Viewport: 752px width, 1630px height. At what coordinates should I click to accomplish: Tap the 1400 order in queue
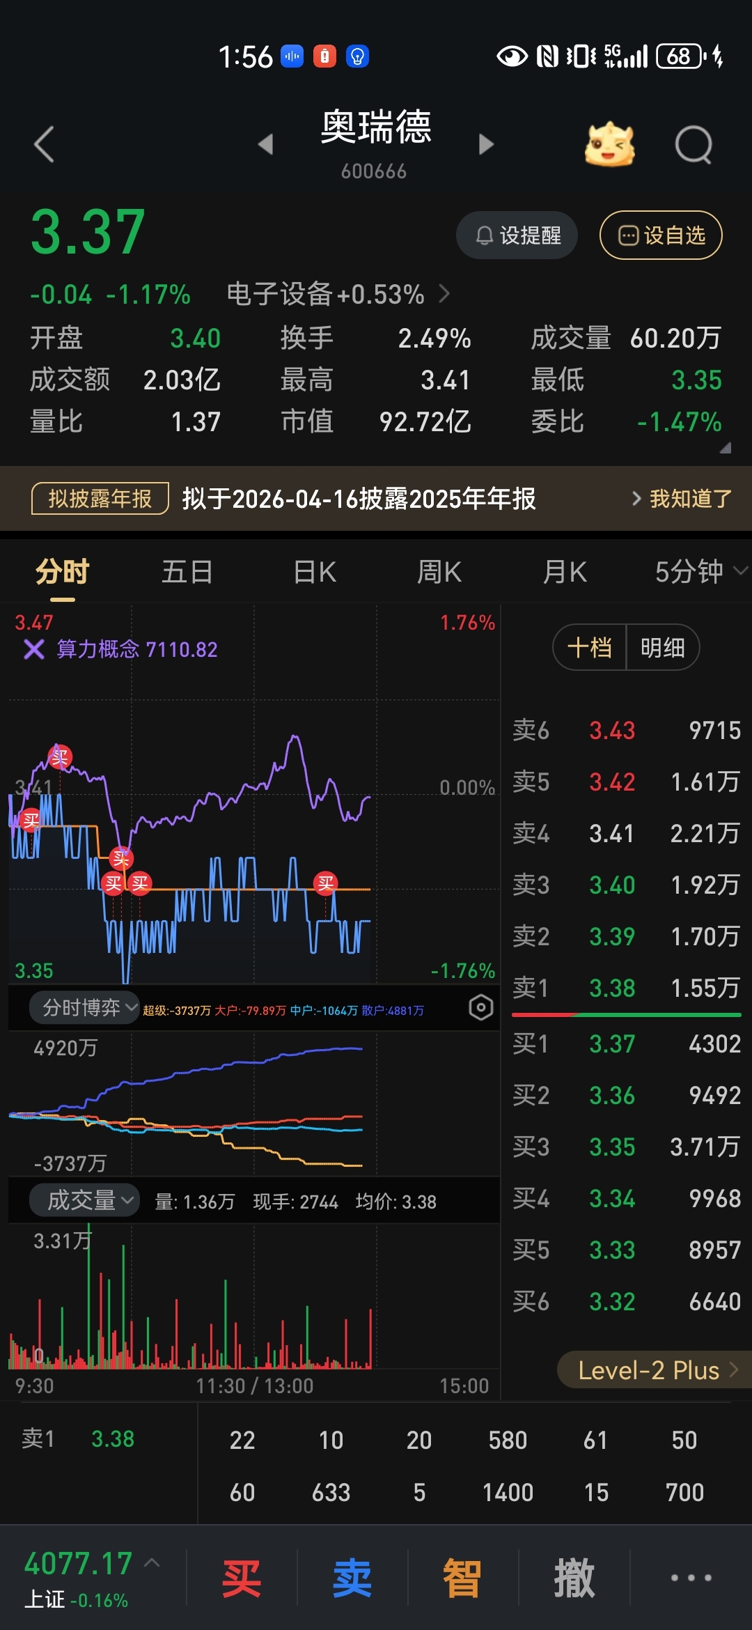click(508, 1492)
